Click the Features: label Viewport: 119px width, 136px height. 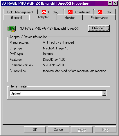click(x=16, y=60)
